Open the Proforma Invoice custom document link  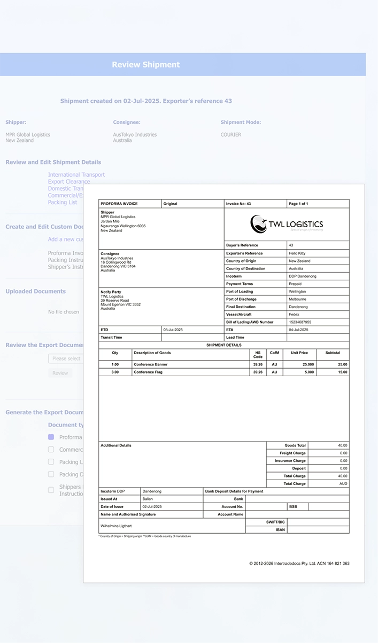click(66, 253)
